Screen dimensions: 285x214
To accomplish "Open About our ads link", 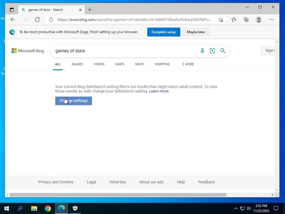I will 151,182.
